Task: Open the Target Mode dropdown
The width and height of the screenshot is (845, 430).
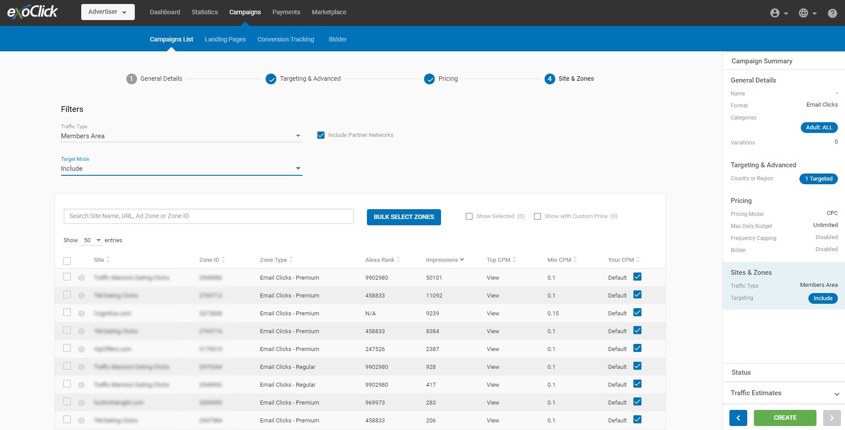Action: click(x=181, y=169)
